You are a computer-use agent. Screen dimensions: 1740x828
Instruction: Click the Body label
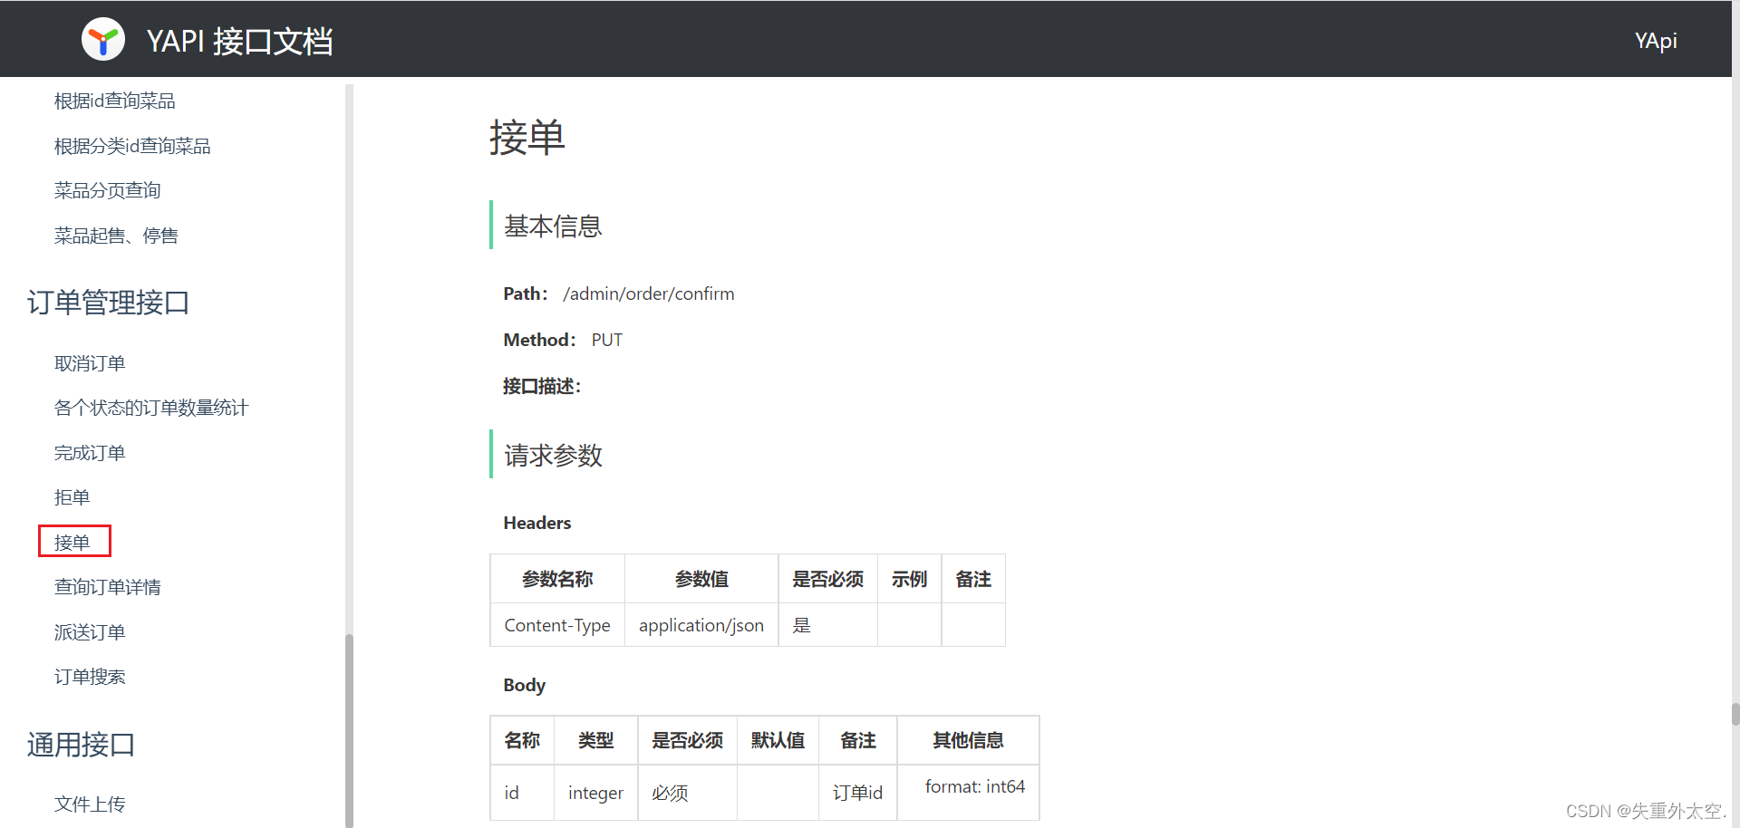point(524,685)
